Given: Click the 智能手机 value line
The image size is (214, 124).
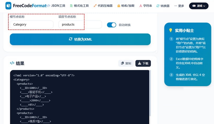Looking at the screenshot, I should (x=36, y=92).
